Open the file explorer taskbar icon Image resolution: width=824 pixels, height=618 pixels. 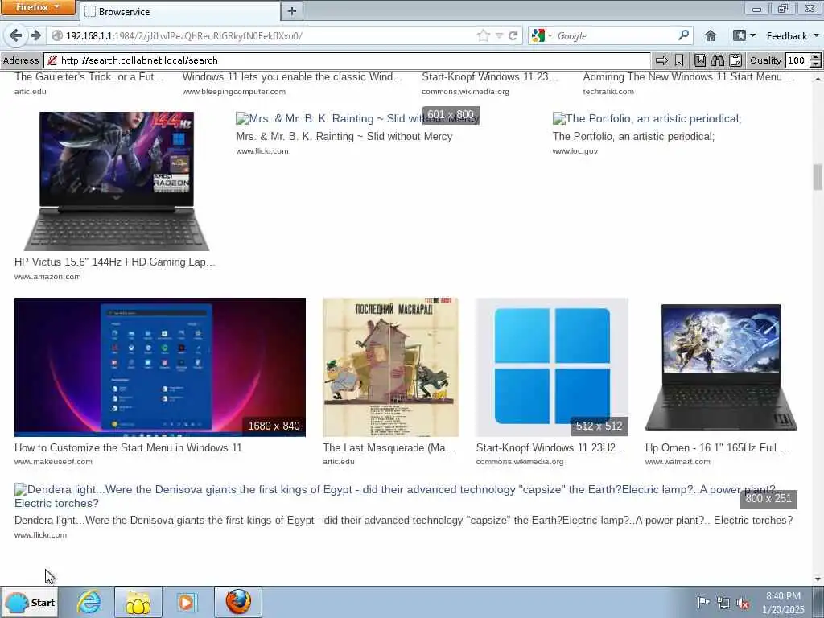click(x=138, y=602)
